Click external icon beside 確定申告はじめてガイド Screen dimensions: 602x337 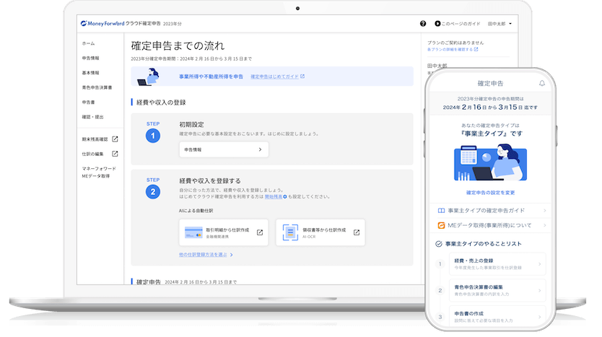(302, 76)
